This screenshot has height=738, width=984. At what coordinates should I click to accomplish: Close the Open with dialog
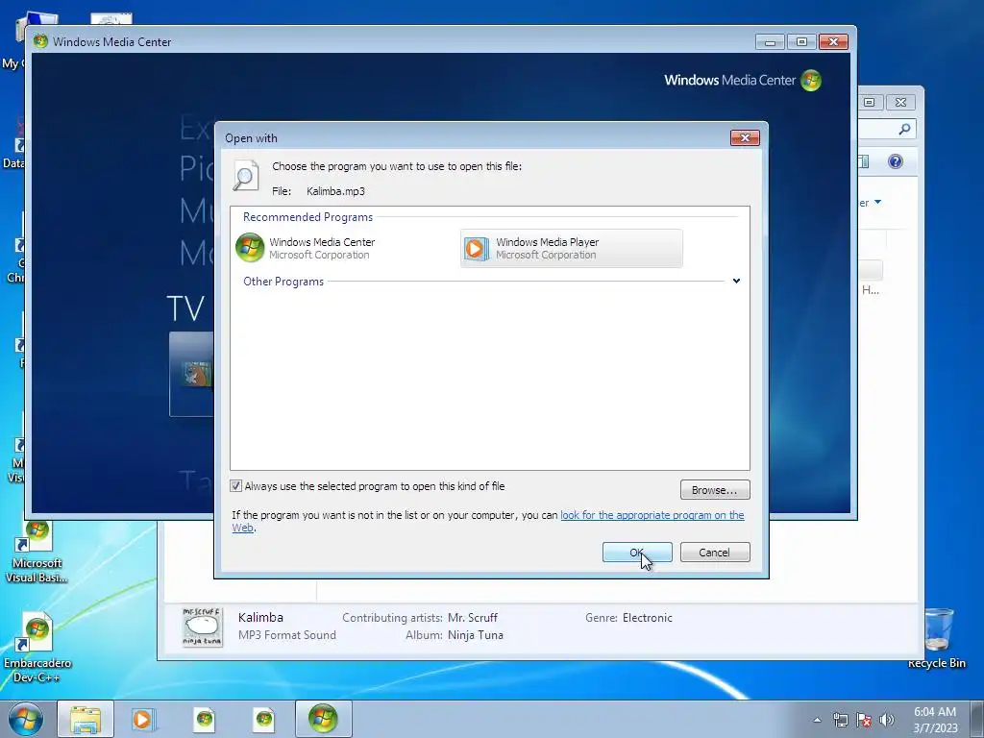coord(745,137)
